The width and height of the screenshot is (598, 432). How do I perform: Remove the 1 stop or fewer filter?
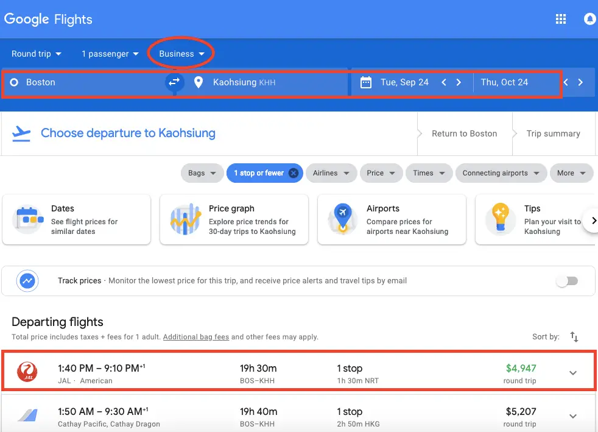[x=294, y=173]
